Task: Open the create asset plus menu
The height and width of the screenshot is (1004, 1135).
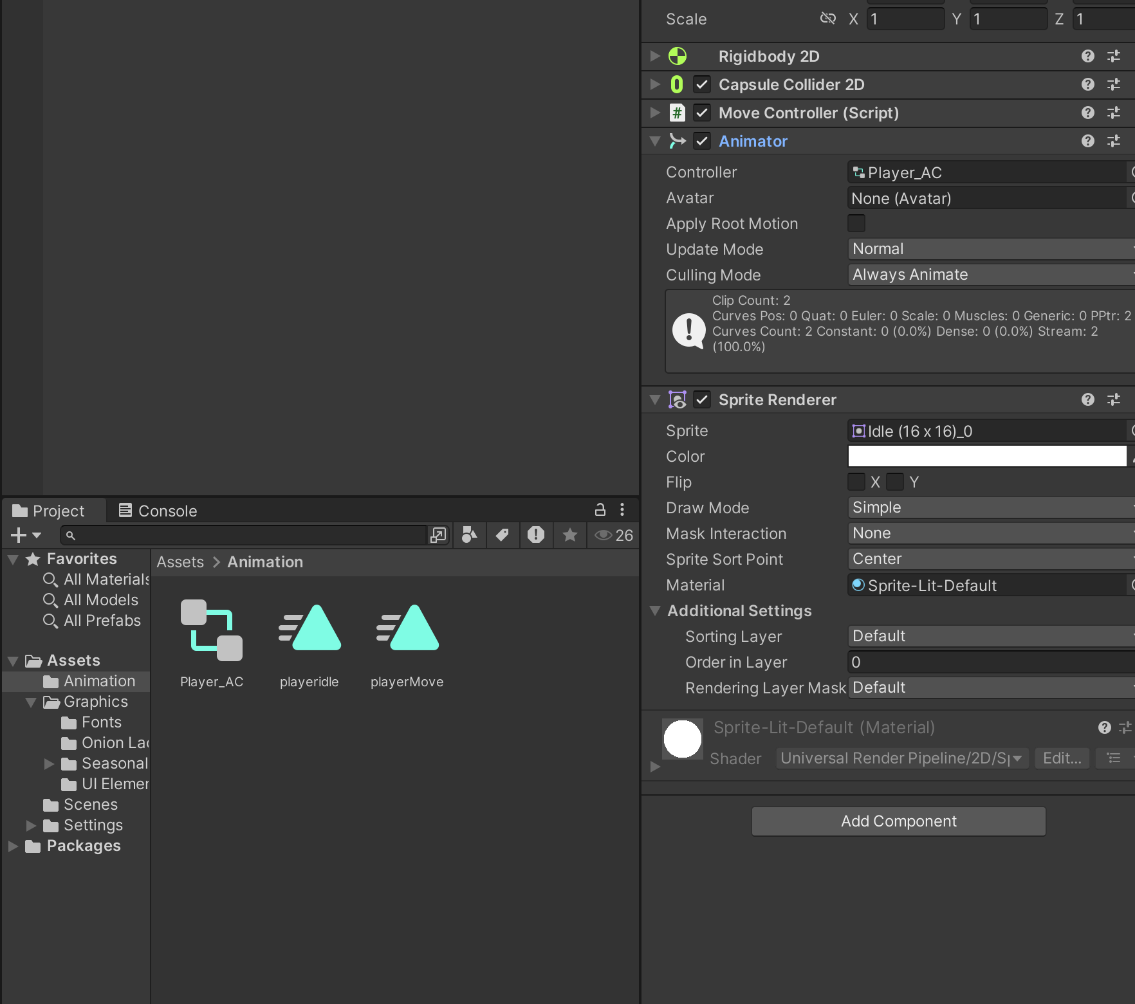Action: click(x=26, y=535)
